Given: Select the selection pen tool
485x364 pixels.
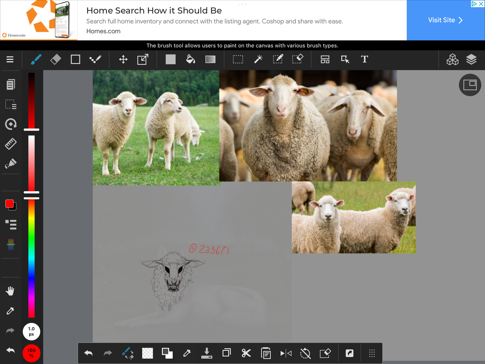Looking at the screenshot, I should click(x=278, y=59).
